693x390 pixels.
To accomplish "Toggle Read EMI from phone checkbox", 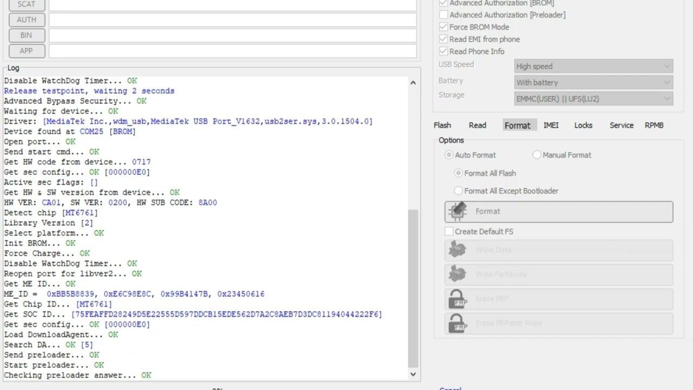I will pos(444,39).
